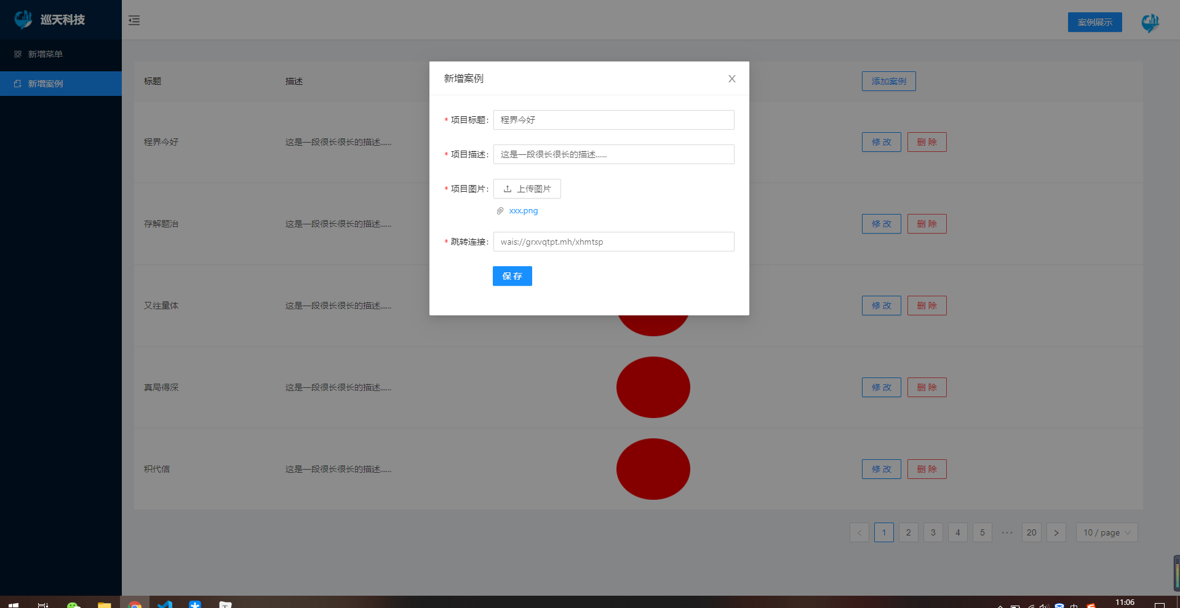Image resolution: width=1180 pixels, height=608 pixels.
Task: Click the red image in row 真局得深
Action: pos(653,387)
